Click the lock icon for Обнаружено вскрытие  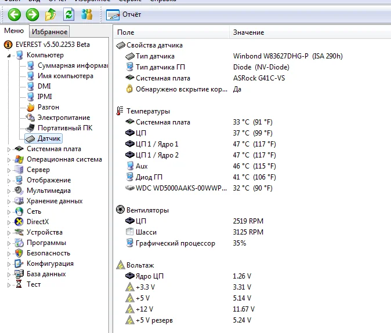[129, 89]
